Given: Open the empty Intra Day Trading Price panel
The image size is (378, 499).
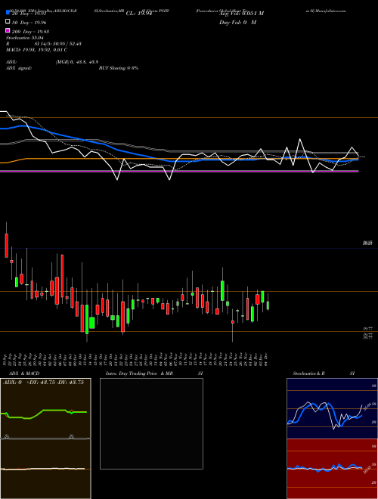Looking at the screenshot, I should (x=151, y=423).
